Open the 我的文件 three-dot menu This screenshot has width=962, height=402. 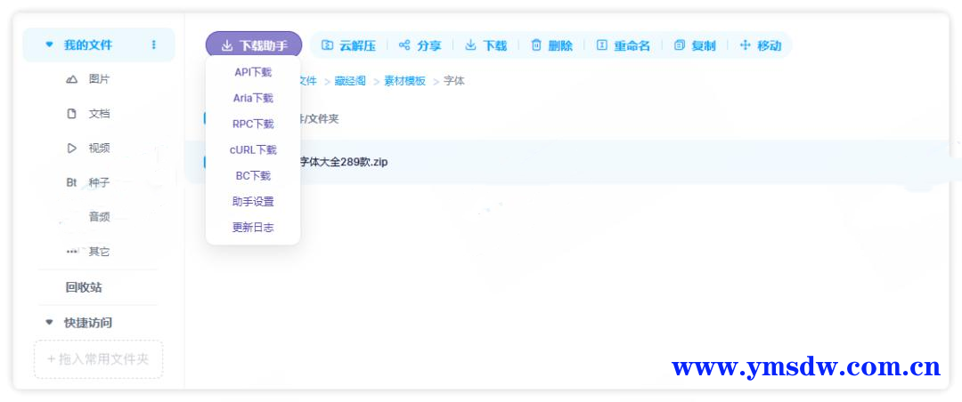click(153, 44)
